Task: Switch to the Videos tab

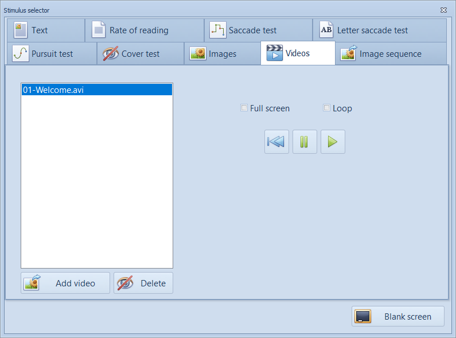Action: pyautogui.click(x=297, y=53)
